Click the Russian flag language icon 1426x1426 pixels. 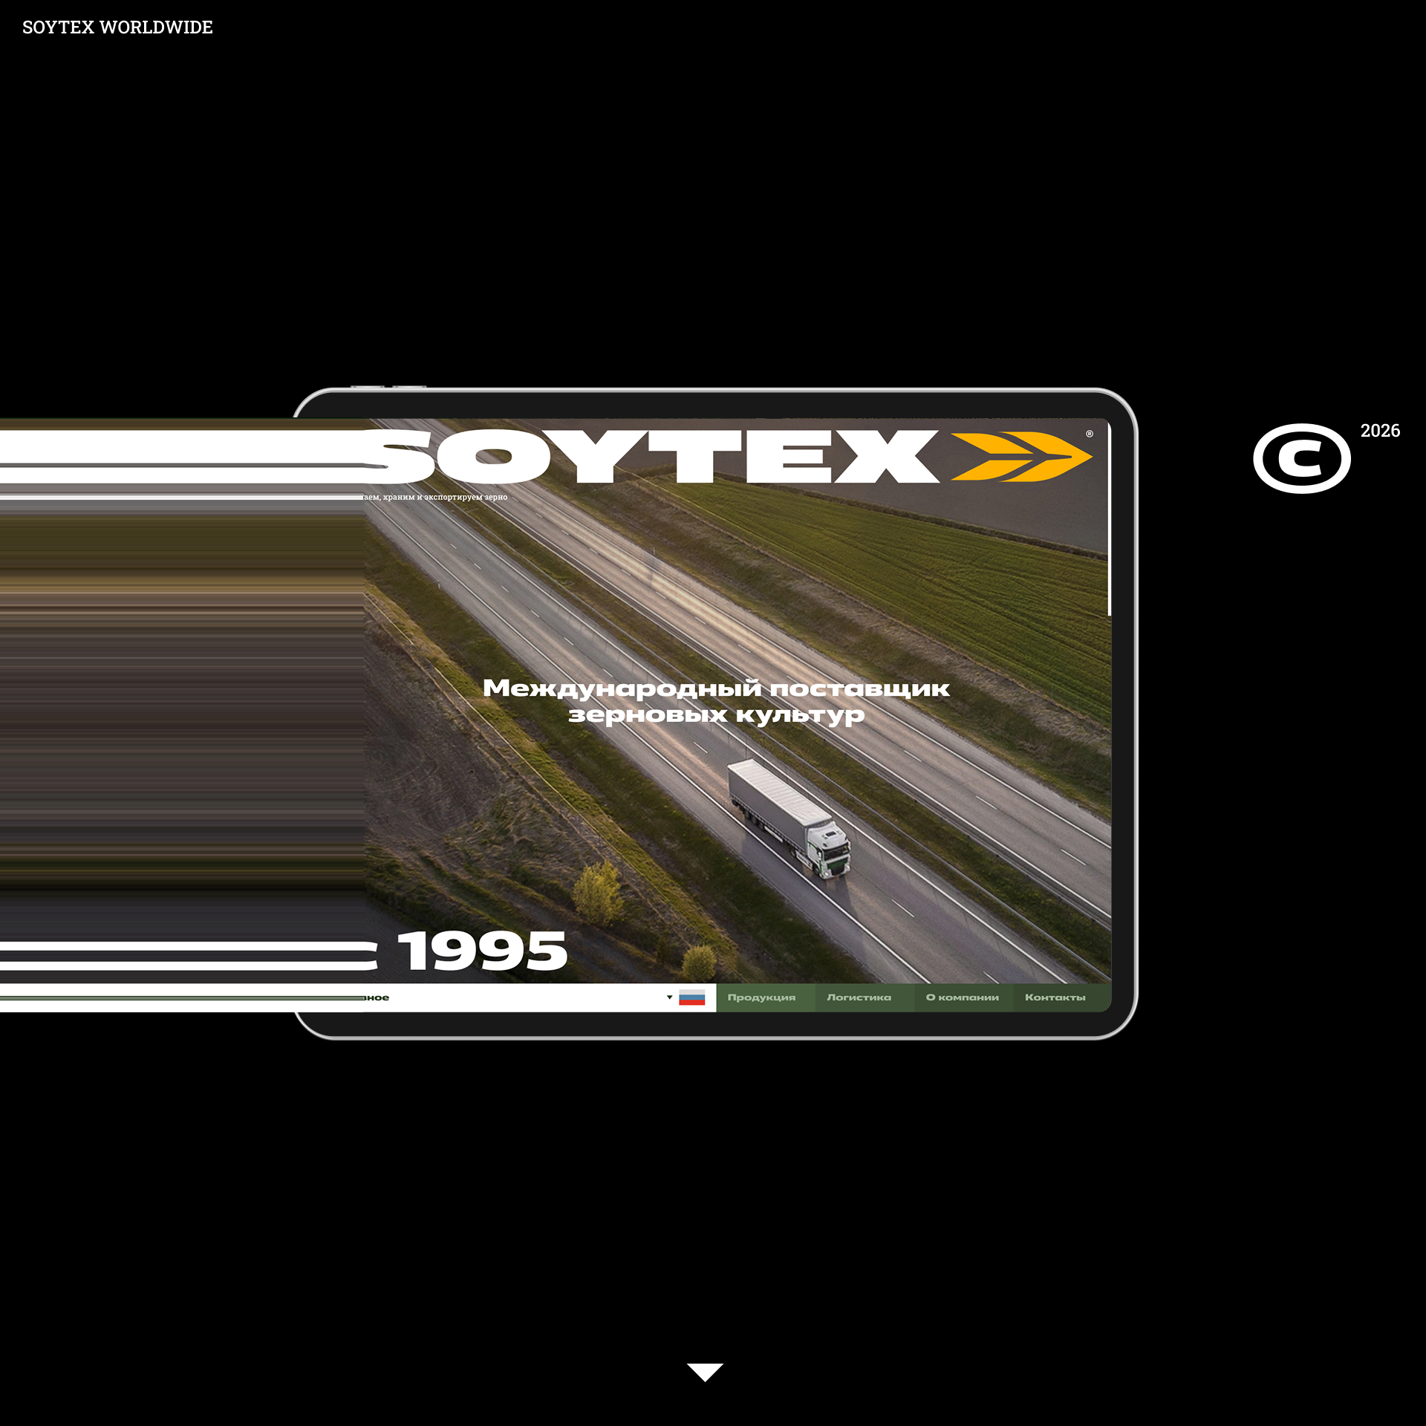pos(691,997)
